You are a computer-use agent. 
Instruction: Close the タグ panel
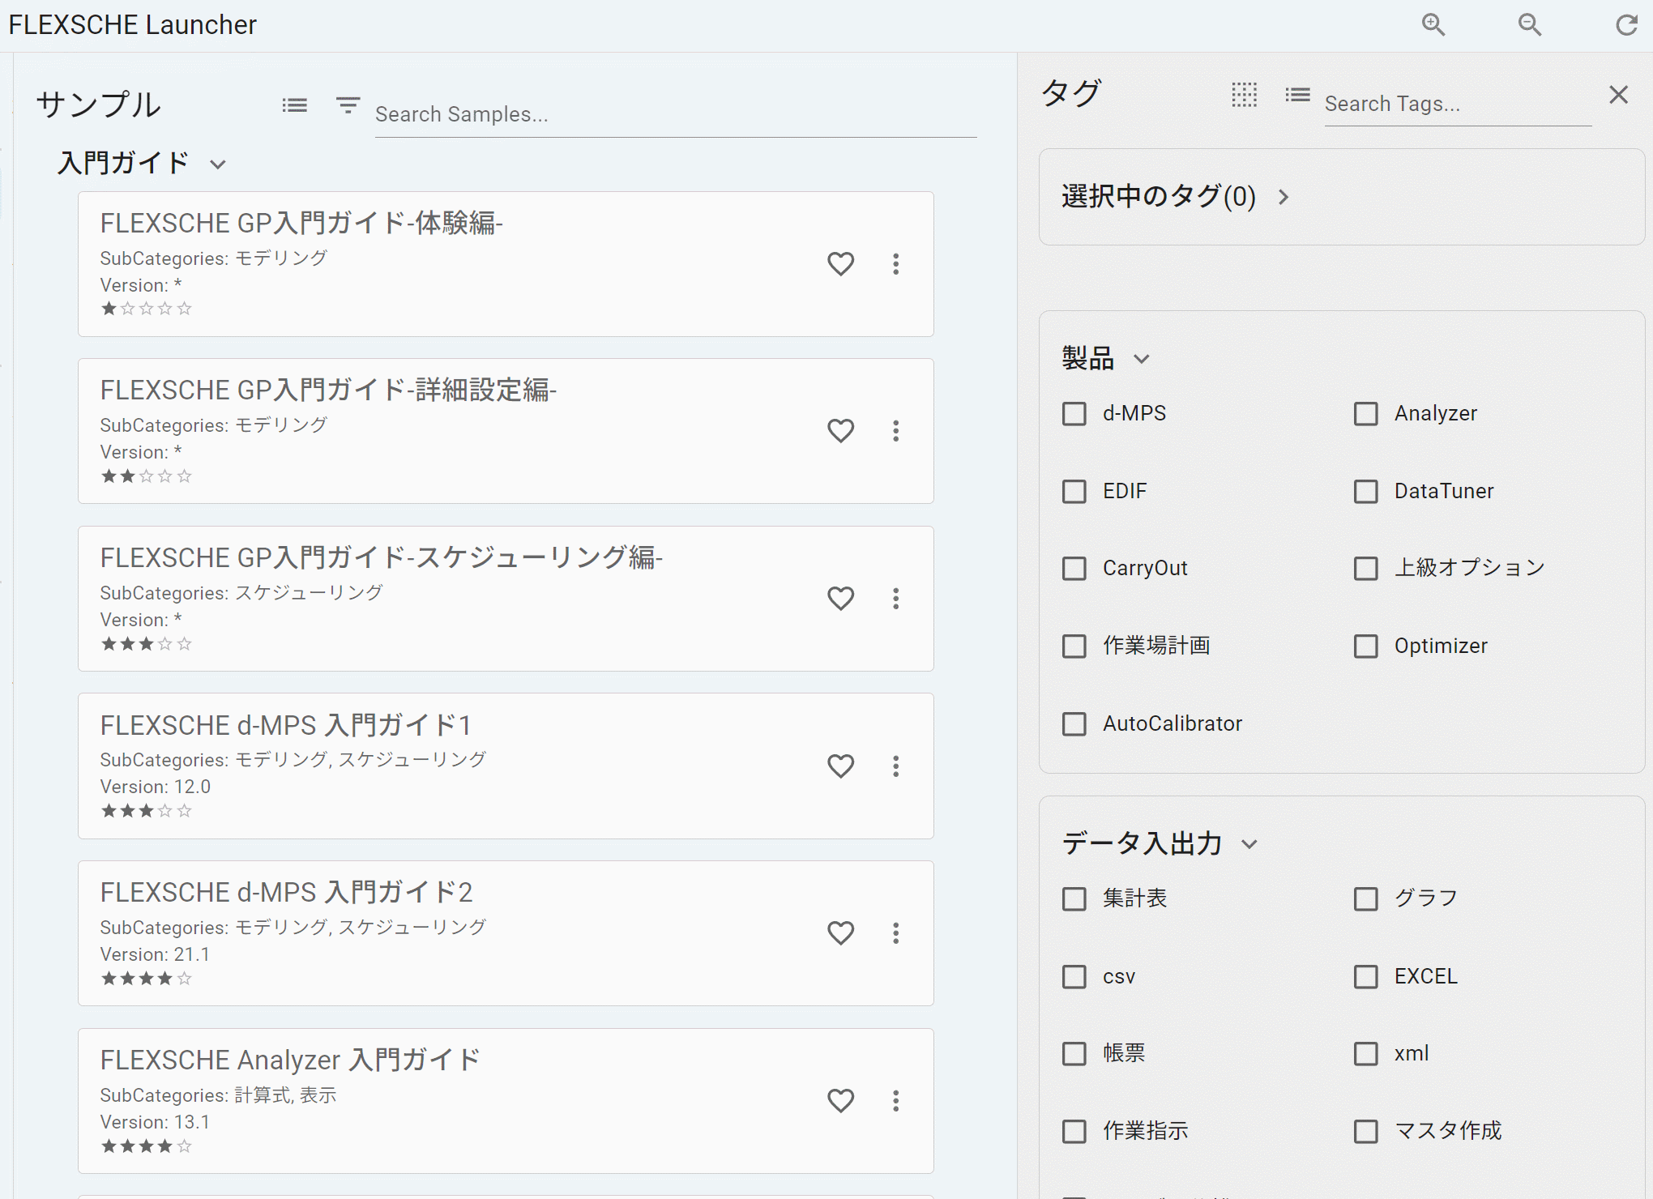point(1618,95)
